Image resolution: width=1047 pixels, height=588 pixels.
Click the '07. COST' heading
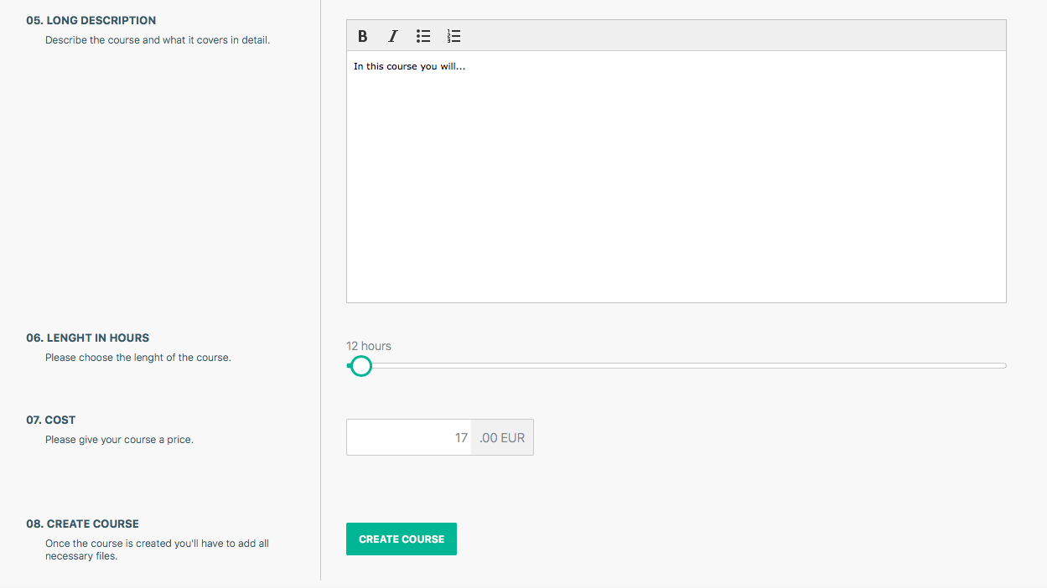click(50, 420)
